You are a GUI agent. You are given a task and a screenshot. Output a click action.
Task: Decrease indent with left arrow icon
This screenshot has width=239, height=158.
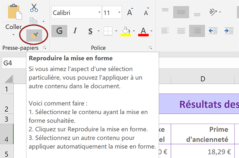click(213, 31)
